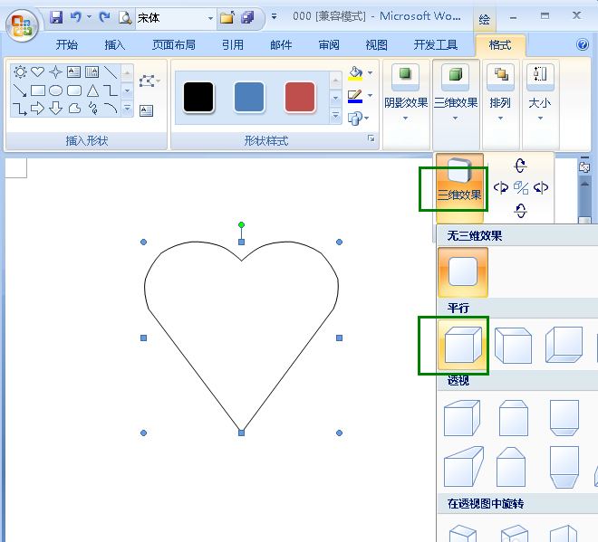Pick the 8-point sun shape in gallery
The image size is (598, 542).
click(19, 72)
